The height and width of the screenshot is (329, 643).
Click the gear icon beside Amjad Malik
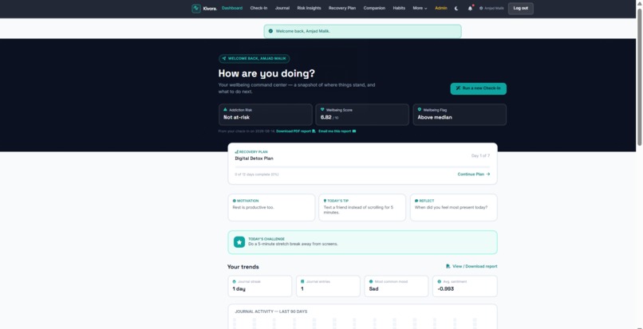[481, 8]
